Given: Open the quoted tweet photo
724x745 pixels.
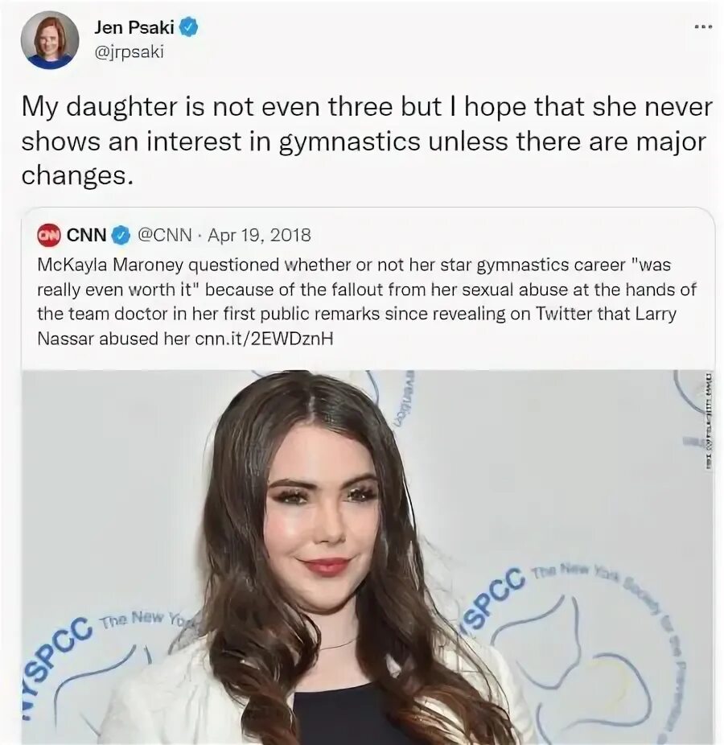Looking at the screenshot, I should click(367, 558).
